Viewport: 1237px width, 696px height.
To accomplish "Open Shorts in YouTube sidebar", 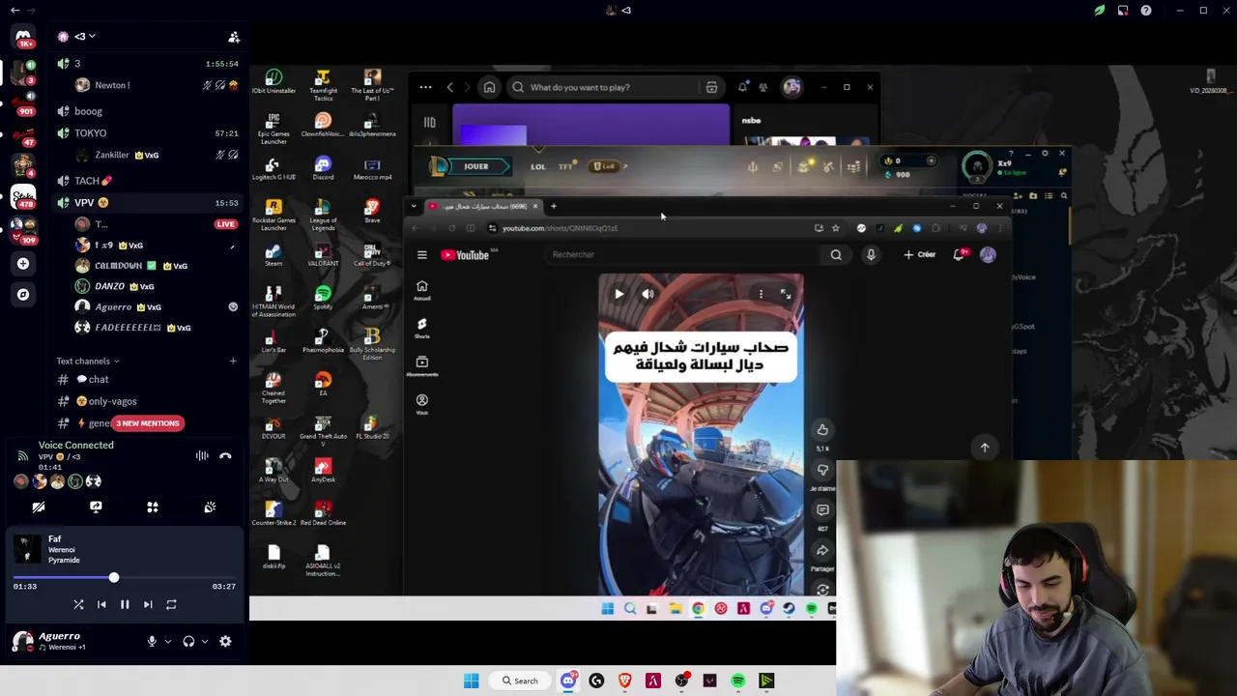I will click(421, 328).
